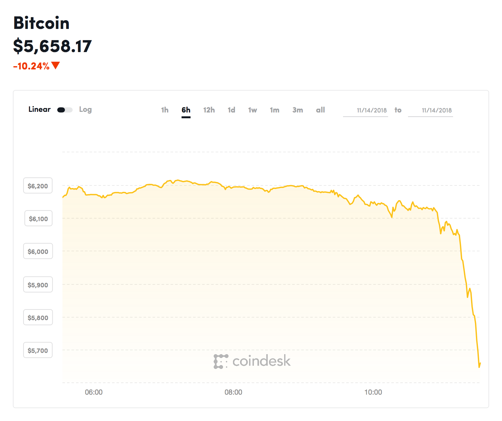Image resolution: width=502 pixels, height=421 pixels.
Task: Click the CoinDesk logo watermark icon
Action: [x=221, y=361]
